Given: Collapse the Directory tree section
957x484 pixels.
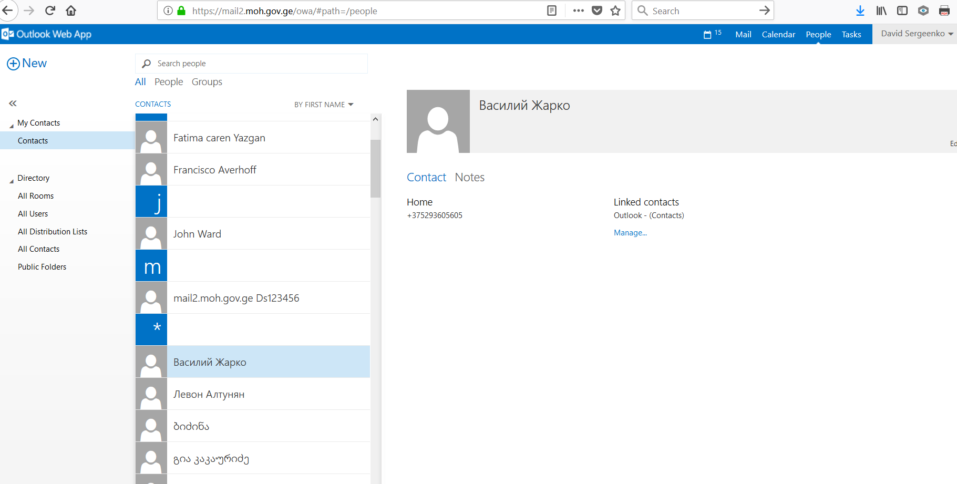Looking at the screenshot, I should point(12,181).
